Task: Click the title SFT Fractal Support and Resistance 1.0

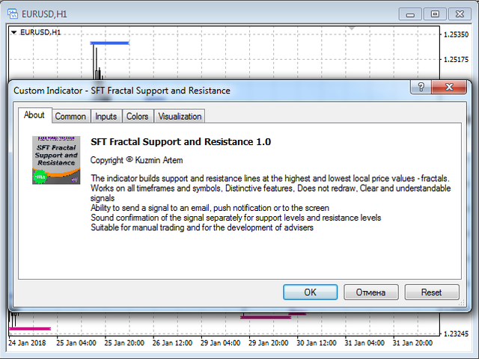Action: [180, 142]
